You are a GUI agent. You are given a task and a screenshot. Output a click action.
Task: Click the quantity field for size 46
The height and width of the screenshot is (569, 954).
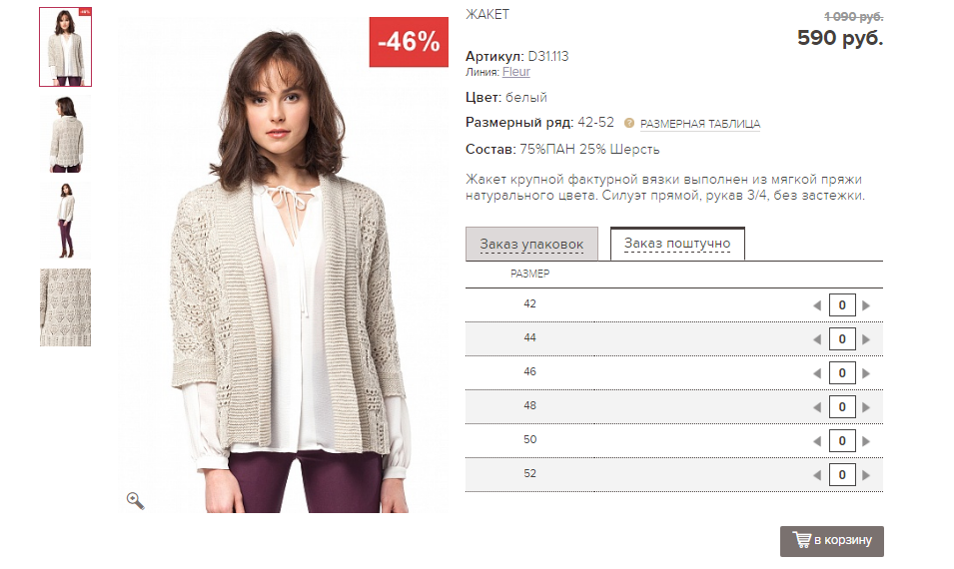842,373
